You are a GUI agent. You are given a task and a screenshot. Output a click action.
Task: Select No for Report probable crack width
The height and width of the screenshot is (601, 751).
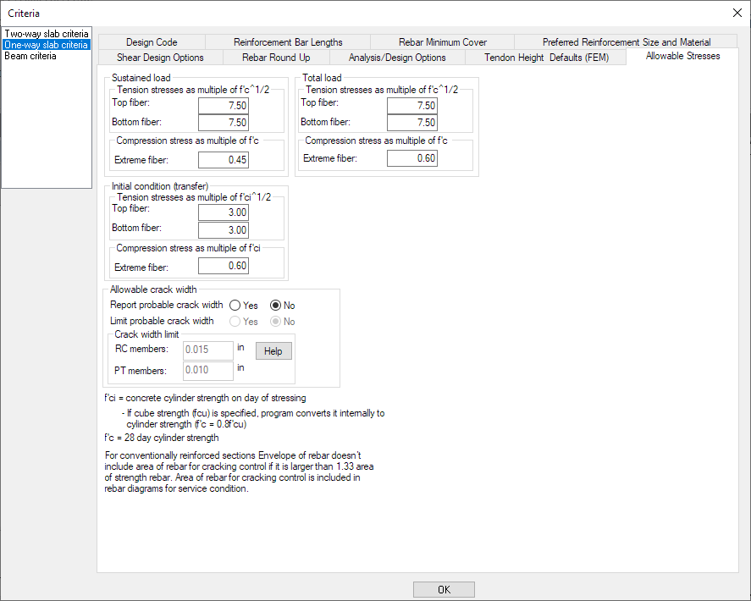(x=276, y=306)
